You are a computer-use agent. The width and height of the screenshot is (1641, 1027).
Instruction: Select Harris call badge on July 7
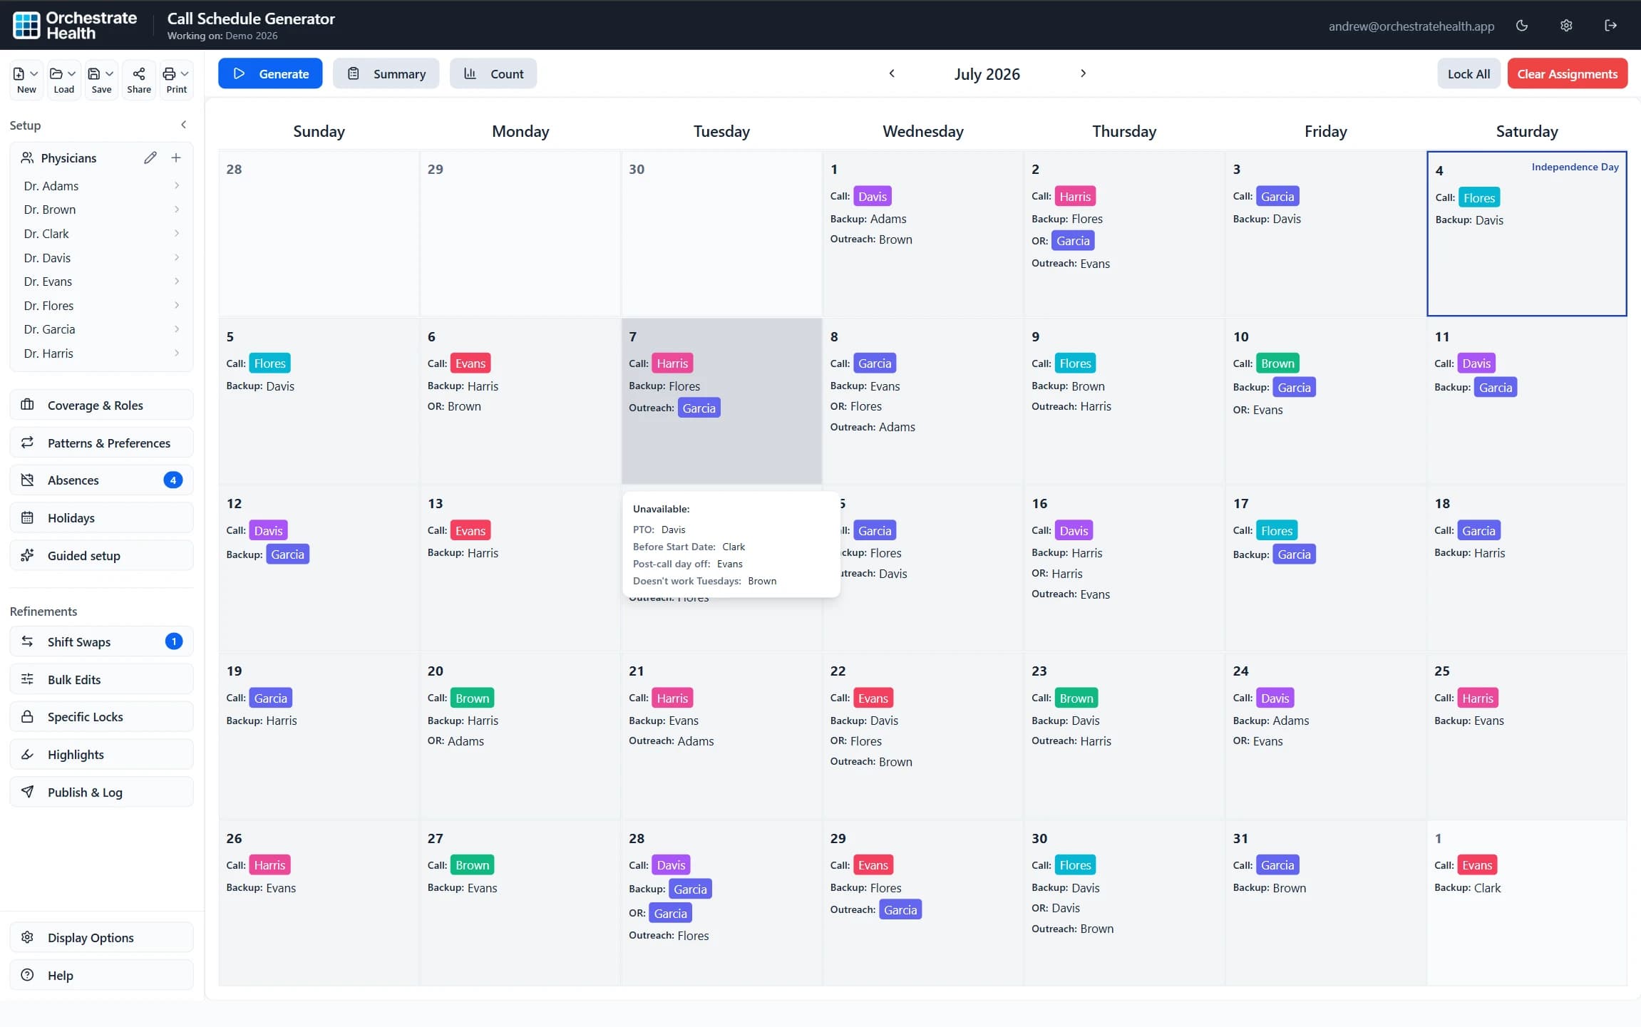pos(672,363)
